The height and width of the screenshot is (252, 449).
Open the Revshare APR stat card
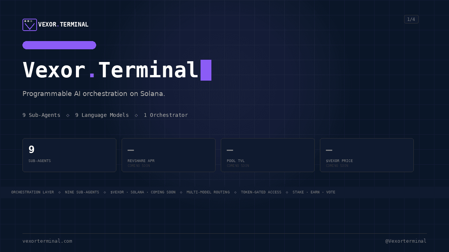pos(168,155)
